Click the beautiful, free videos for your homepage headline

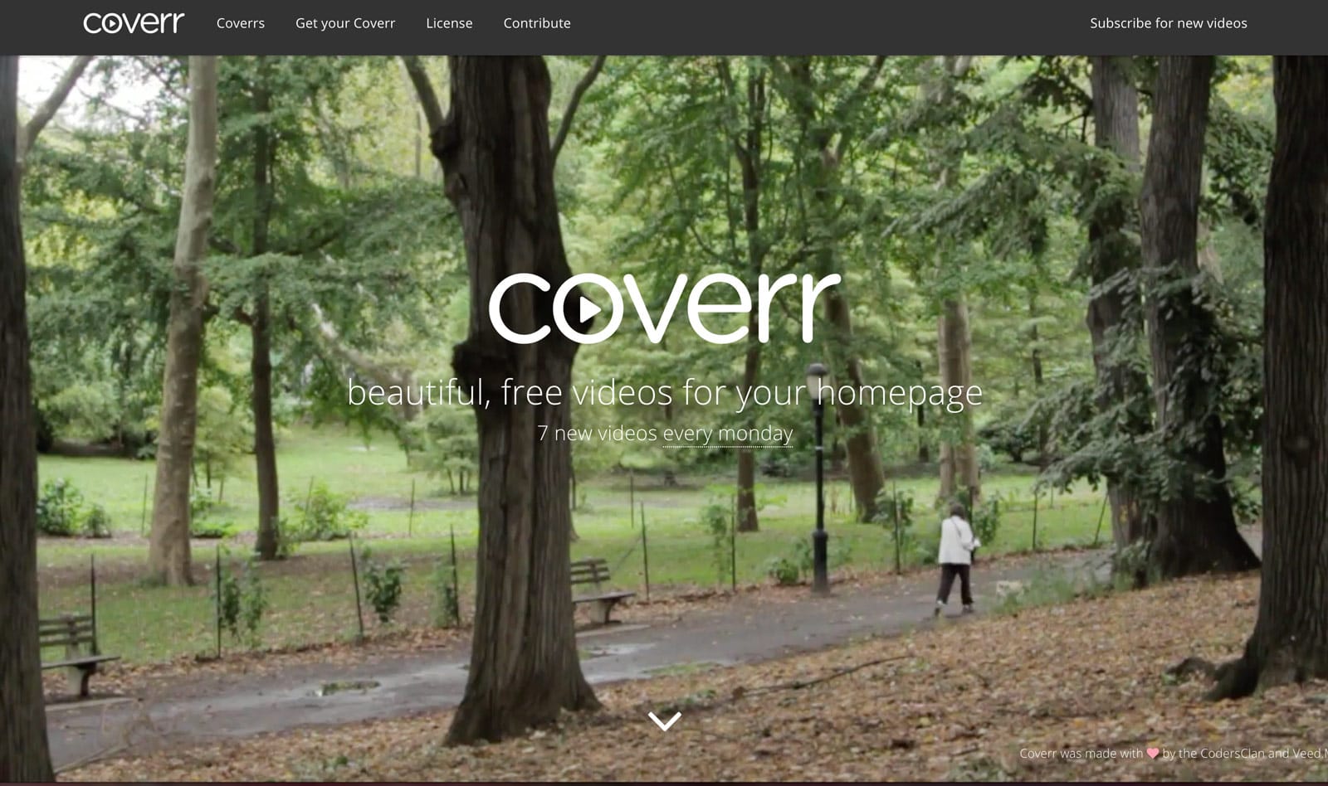point(664,393)
